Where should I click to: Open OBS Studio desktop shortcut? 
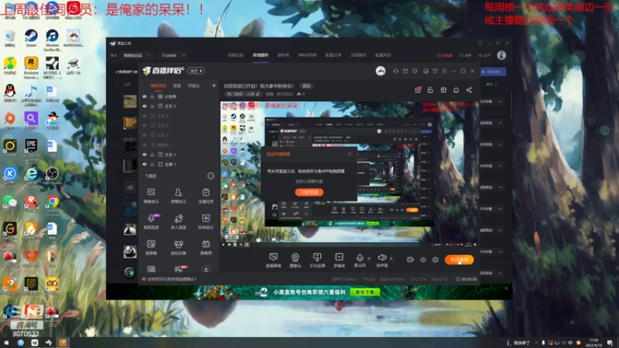click(x=52, y=176)
